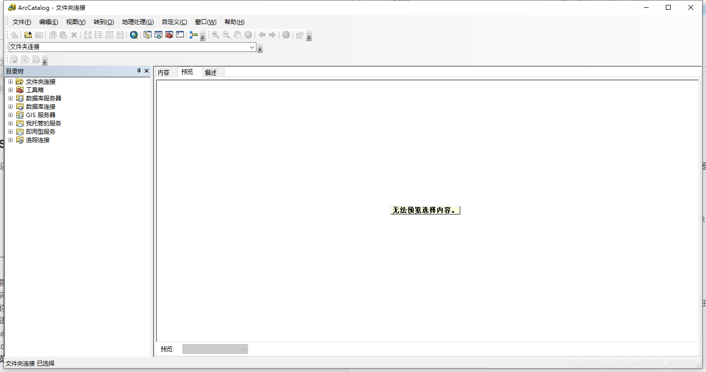Expand the 文件夹连接 tree node
The height and width of the screenshot is (372, 706).
click(x=10, y=81)
